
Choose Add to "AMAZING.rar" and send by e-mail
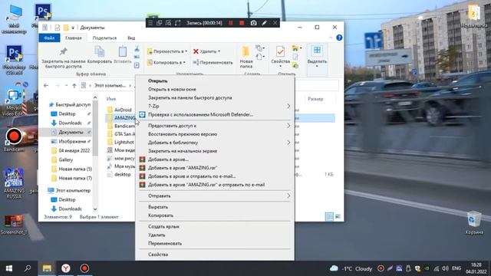(215, 185)
